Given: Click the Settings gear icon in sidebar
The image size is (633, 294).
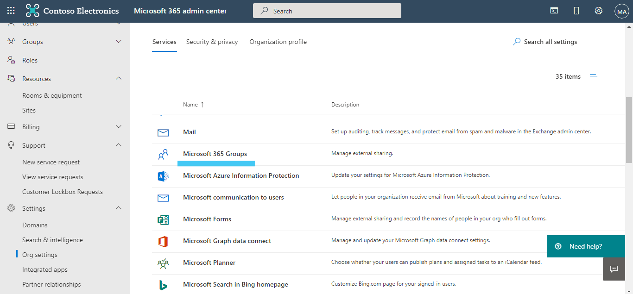Looking at the screenshot, I should pos(11,208).
